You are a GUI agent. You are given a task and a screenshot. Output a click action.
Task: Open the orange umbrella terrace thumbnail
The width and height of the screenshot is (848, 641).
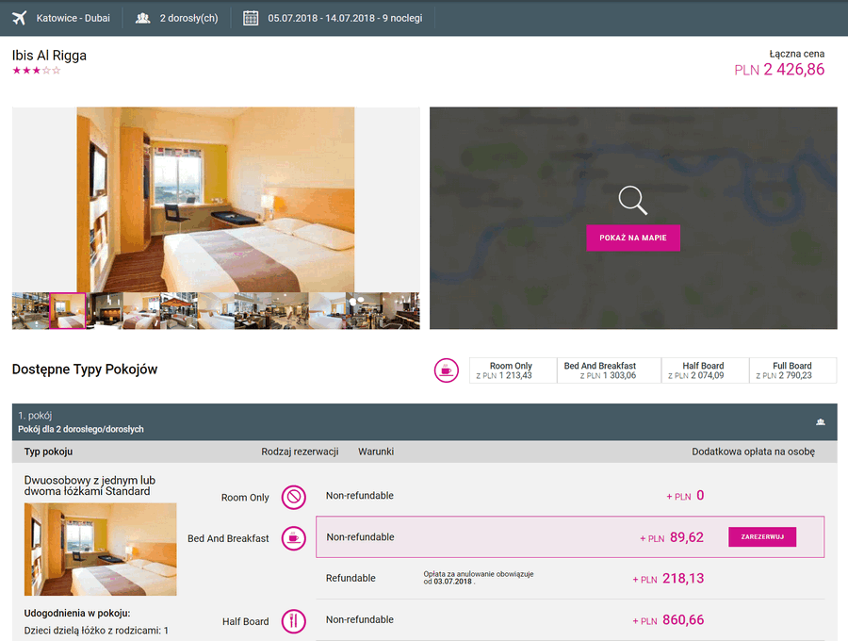(178, 311)
